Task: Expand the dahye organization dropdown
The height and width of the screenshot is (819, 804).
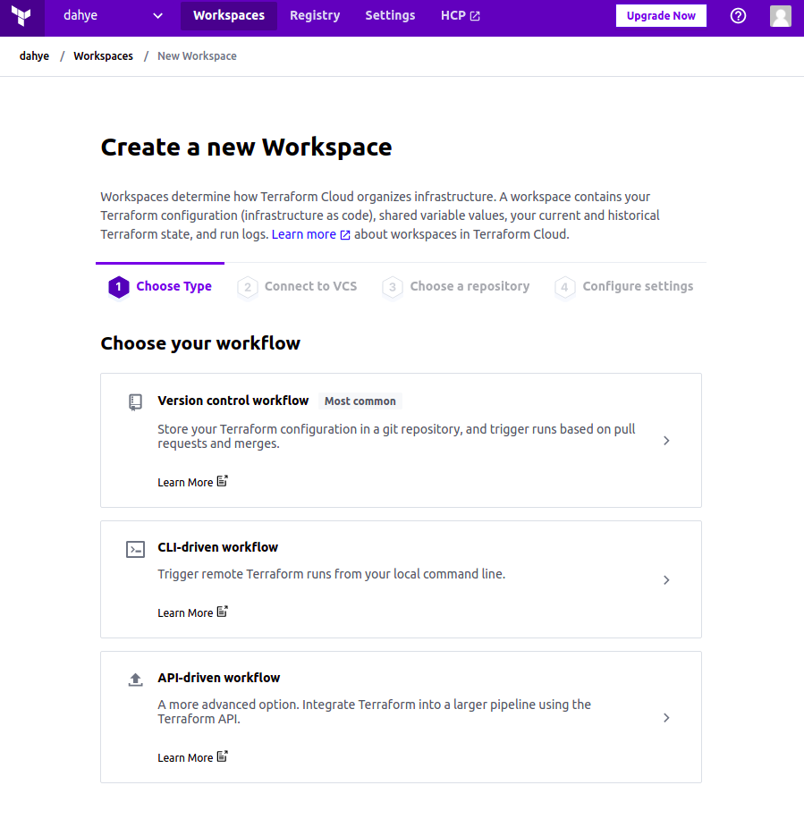Action: (113, 16)
